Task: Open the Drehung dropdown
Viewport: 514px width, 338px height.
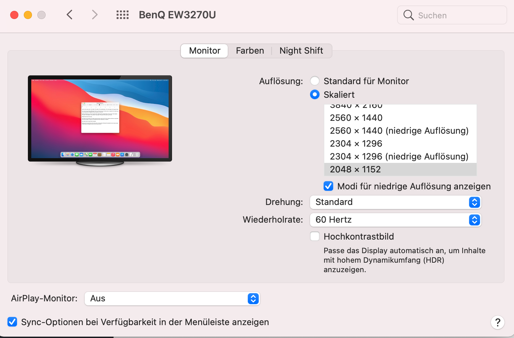Action: (x=395, y=202)
